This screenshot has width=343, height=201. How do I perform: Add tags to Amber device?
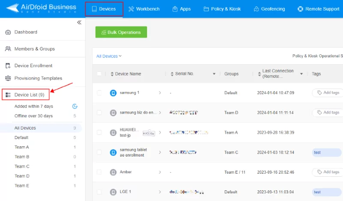pyautogui.click(x=328, y=172)
